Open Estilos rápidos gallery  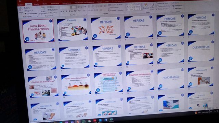[x=152, y=6]
